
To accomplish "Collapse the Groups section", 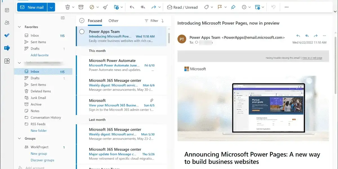I will (19, 139).
